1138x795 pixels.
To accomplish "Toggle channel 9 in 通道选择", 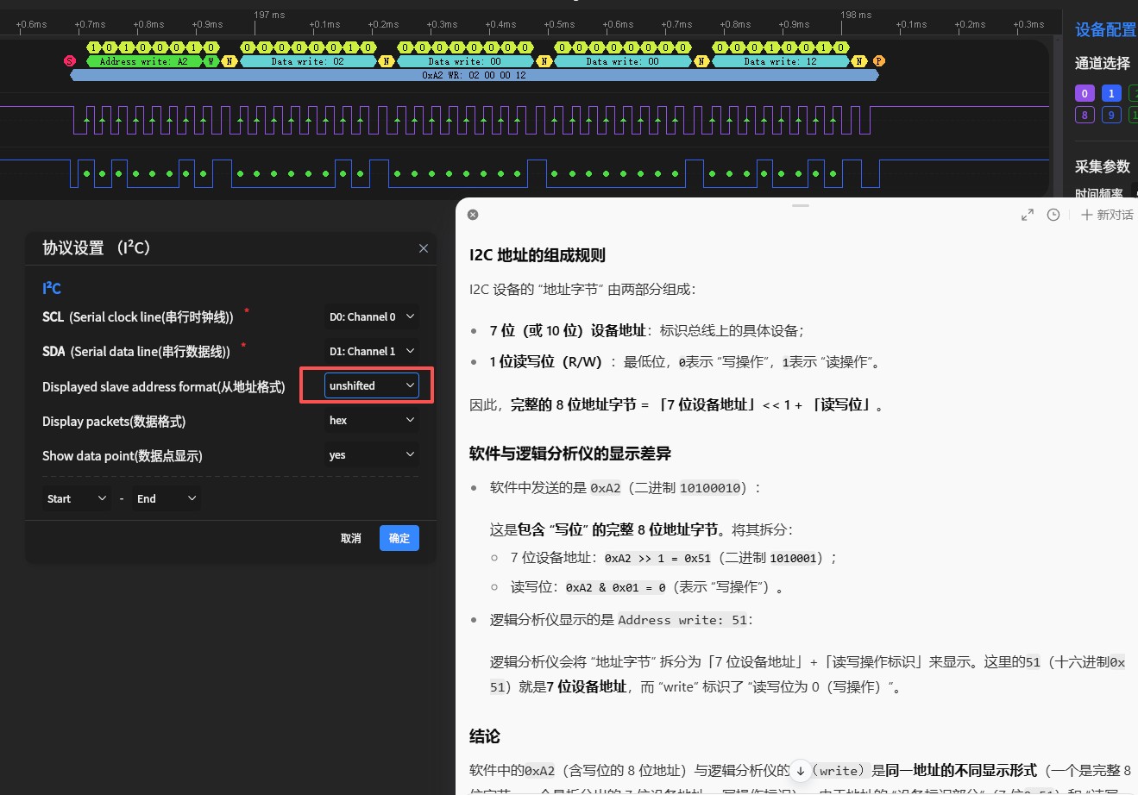I will pyautogui.click(x=1111, y=114).
